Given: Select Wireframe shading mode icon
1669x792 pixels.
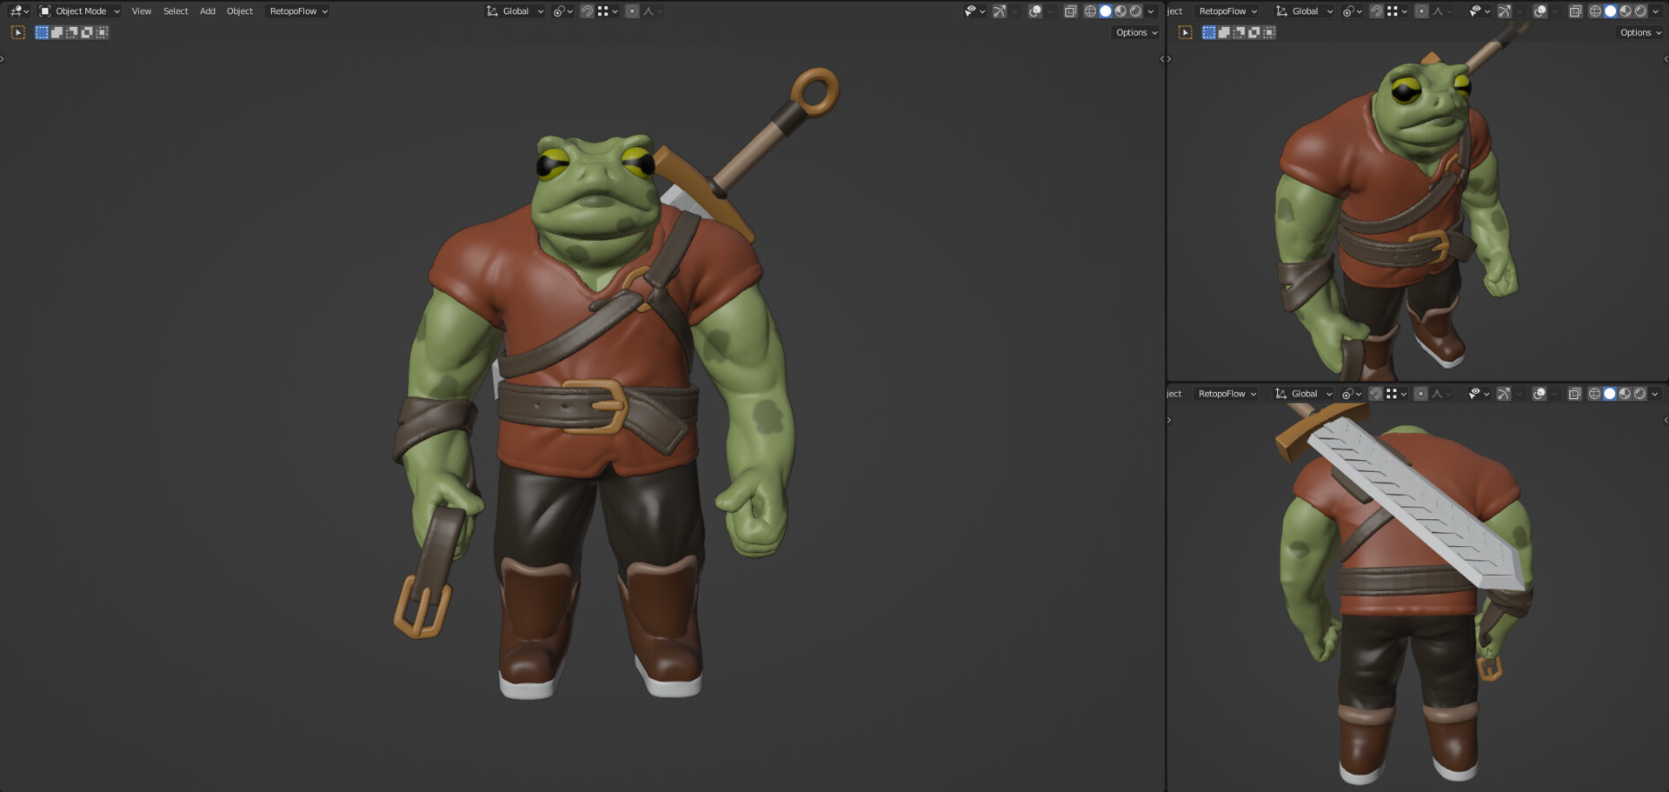Looking at the screenshot, I should tap(1090, 10).
